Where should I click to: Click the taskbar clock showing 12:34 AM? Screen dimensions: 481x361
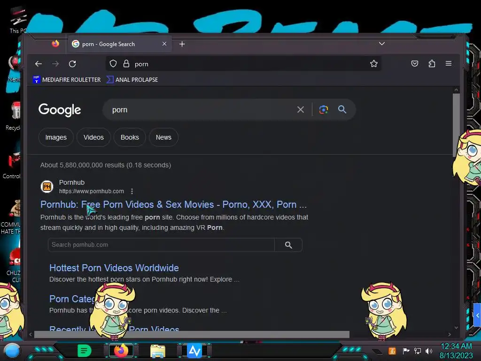coord(456,351)
